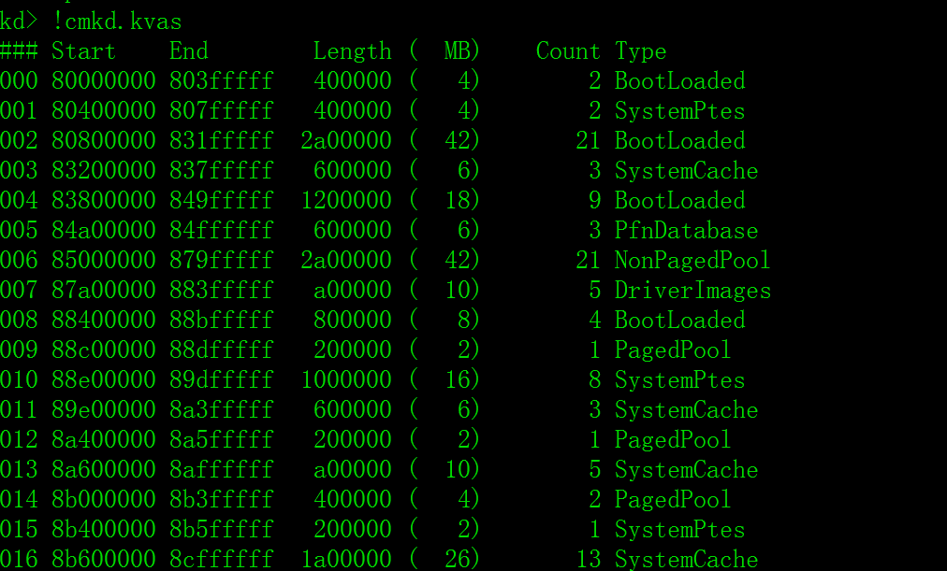This screenshot has height=571, width=947.
Task: Click the 'Type' column header
Action: (640, 51)
